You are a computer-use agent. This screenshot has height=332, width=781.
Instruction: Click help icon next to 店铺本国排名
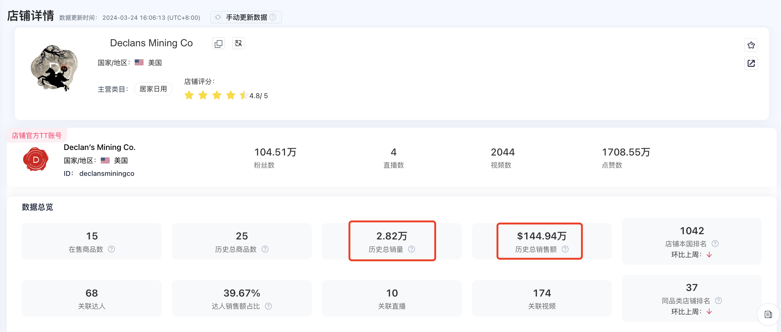(715, 244)
